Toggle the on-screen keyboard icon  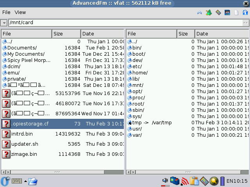point(17,181)
